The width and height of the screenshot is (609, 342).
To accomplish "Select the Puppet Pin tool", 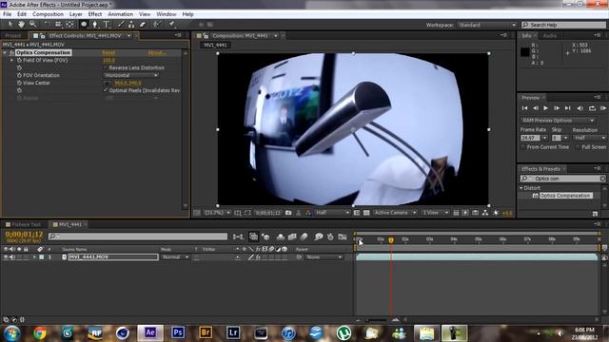I will point(171,25).
